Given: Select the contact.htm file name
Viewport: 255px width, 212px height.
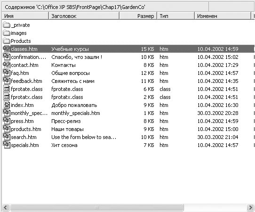Looking at the screenshot, I should tap(25, 65).
